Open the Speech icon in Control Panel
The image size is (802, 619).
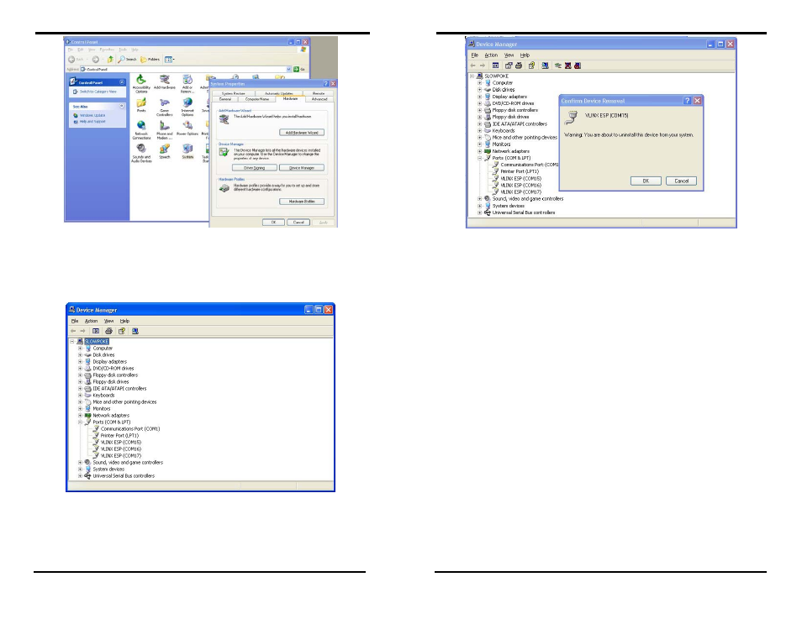pyautogui.click(x=164, y=151)
